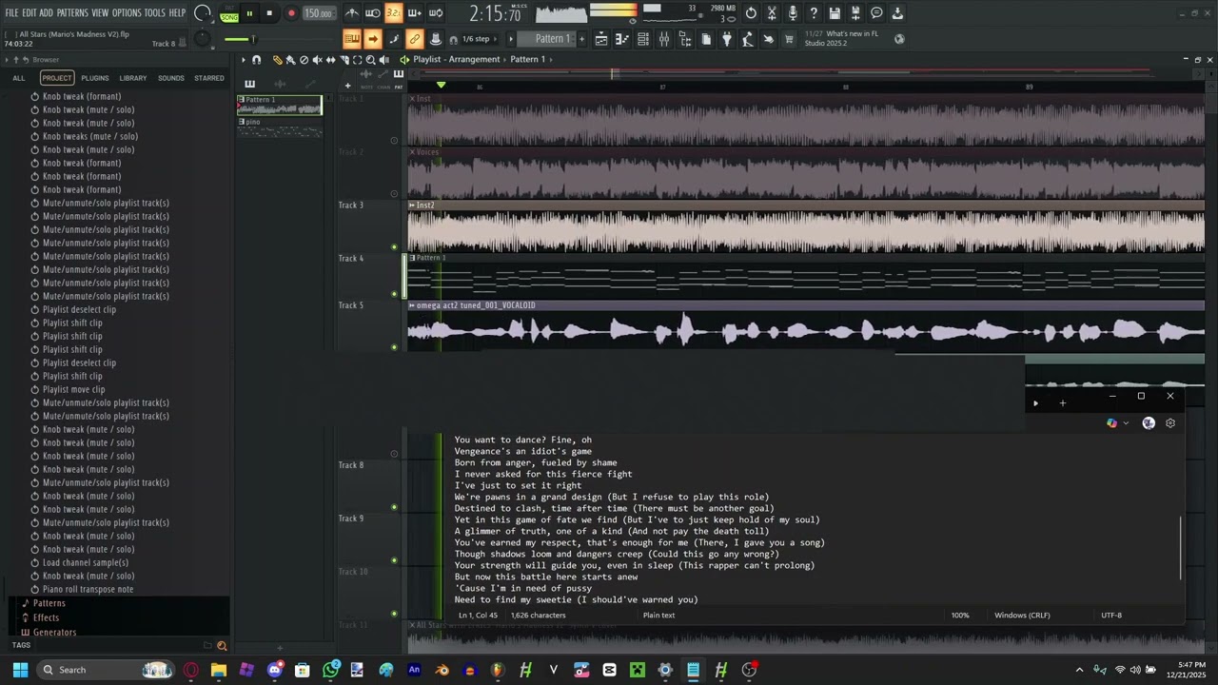Set the tempo field showing 150.000
The width and height of the screenshot is (1218, 685).
click(x=319, y=13)
